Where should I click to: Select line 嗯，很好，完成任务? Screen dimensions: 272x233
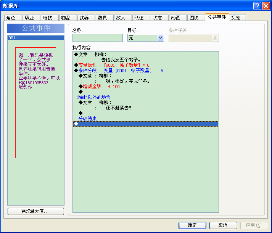146,81
